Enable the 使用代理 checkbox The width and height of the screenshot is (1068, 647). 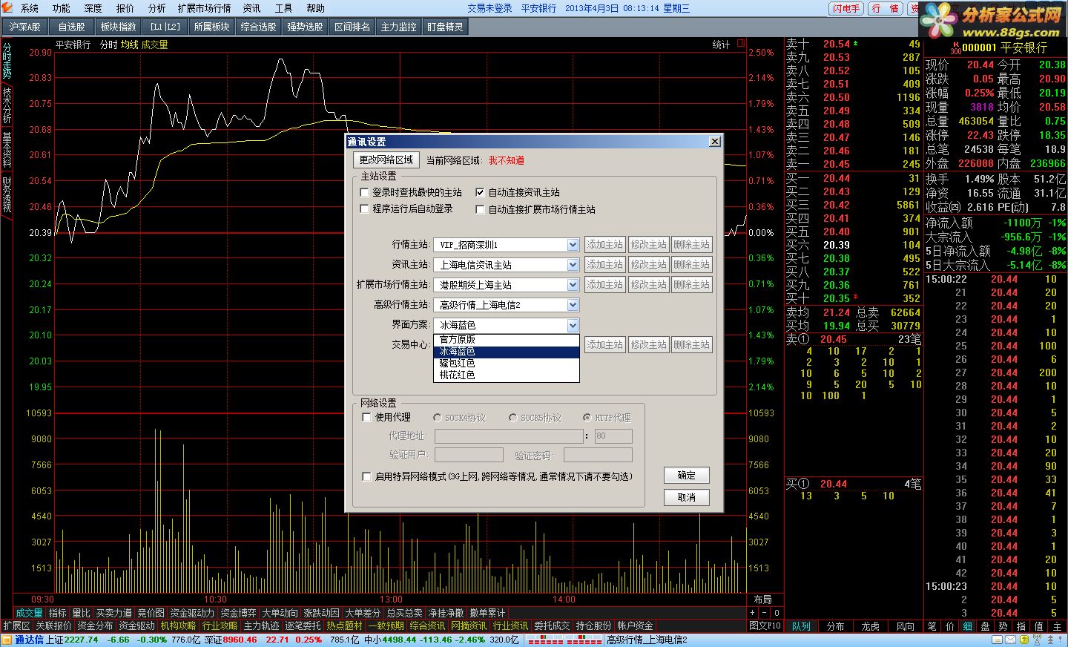pos(366,418)
